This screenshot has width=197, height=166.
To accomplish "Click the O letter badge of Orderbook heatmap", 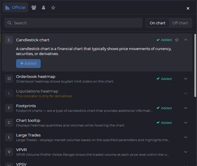I will pyautogui.click(x=9, y=79).
